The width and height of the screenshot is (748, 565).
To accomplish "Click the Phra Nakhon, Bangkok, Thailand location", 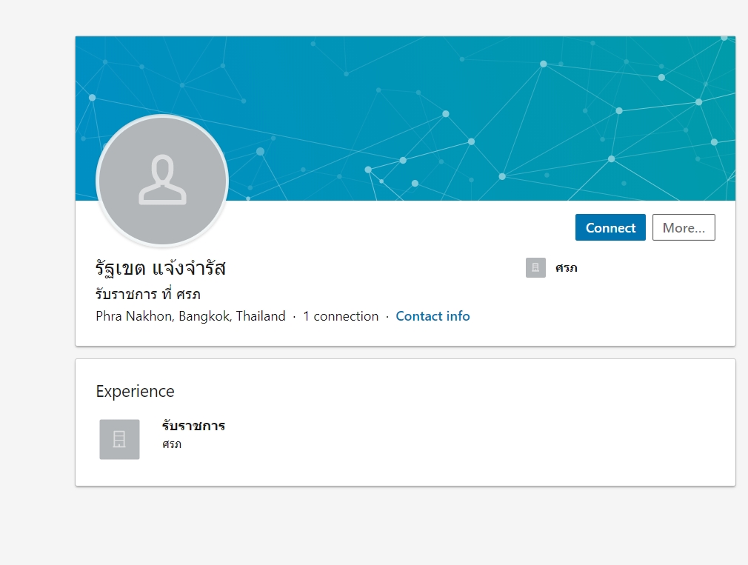I will [x=190, y=316].
